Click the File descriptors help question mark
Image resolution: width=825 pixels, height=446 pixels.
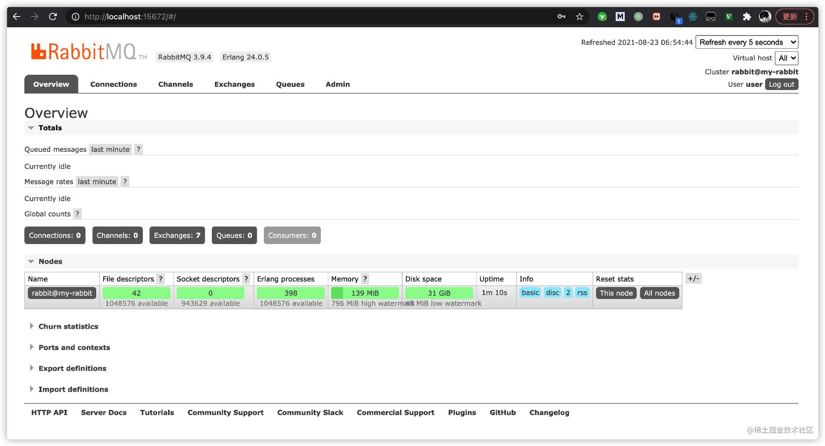(x=161, y=279)
